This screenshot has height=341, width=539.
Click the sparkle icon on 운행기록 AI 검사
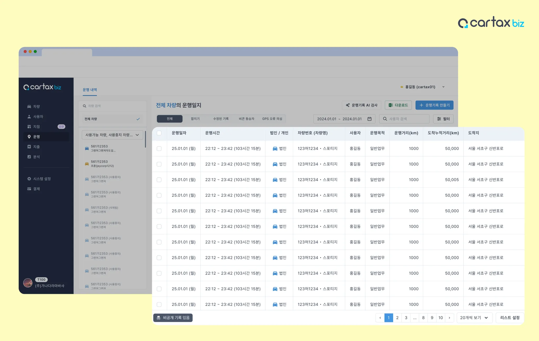click(348, 105)
